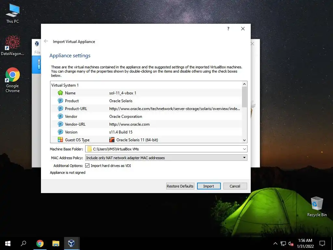Click the File menu in background VirtualBox window
The height and width of the screenshot is (250, 333).
tap(38, 52)
